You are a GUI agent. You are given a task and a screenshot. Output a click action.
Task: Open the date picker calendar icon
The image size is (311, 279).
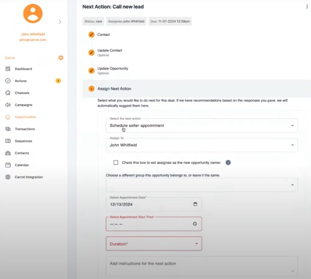[x=195, y=204]
